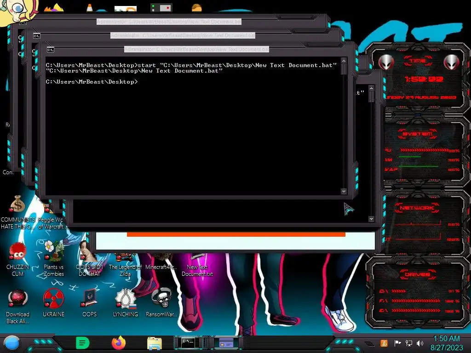
Task: Click the orange Java tray icon
Action: (384, 343)
